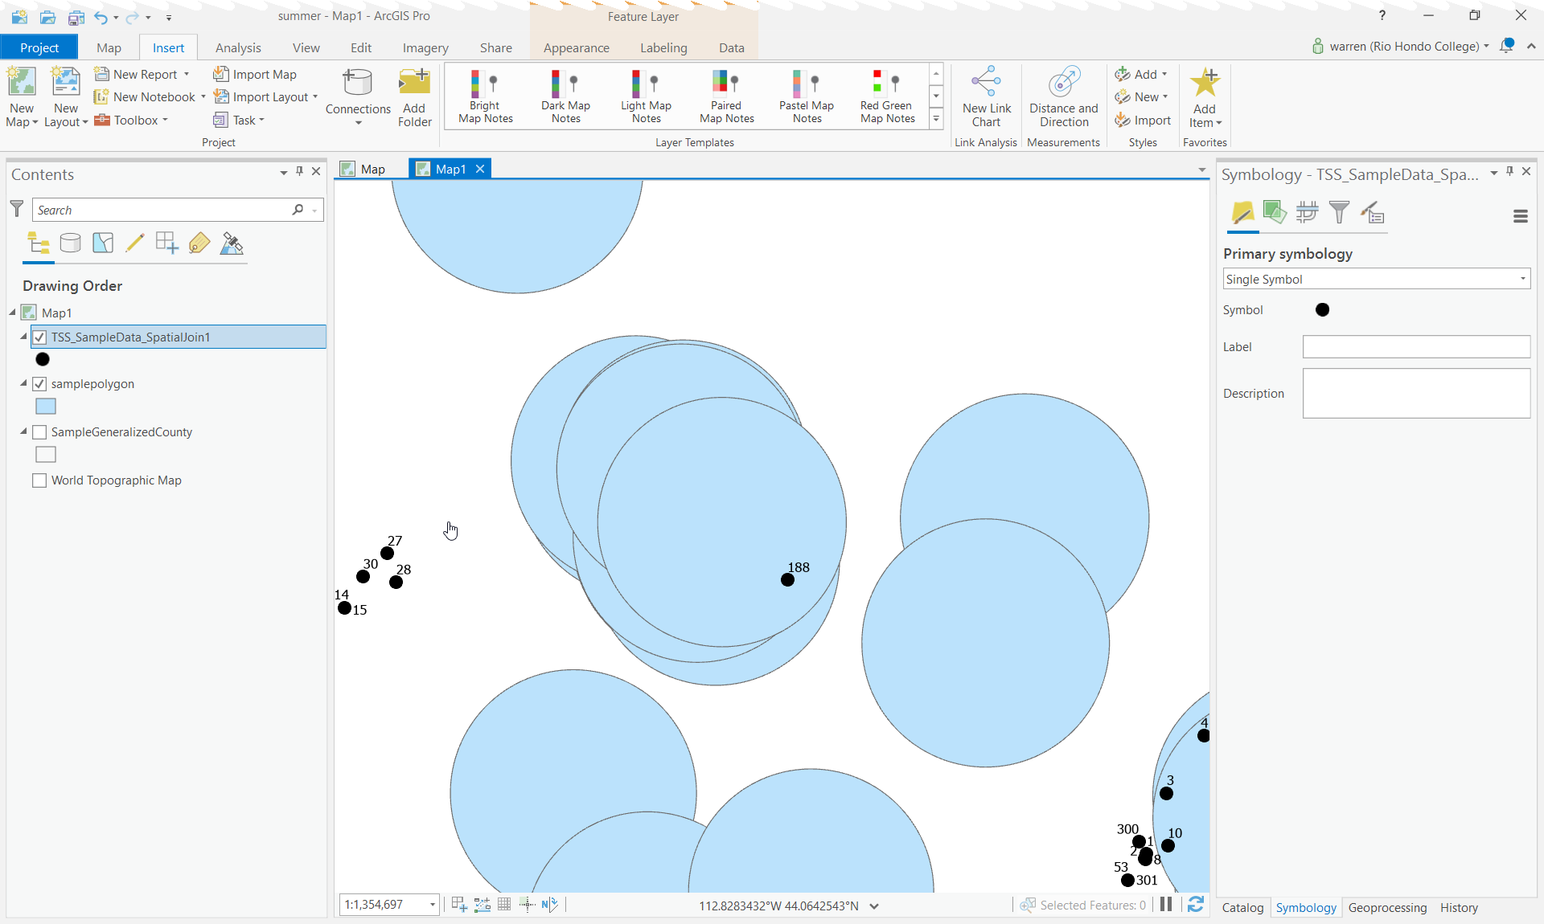This screenshot has height=924, width=1544.
Task: Select the Dark Map Notes template
Action: [565, 95]
